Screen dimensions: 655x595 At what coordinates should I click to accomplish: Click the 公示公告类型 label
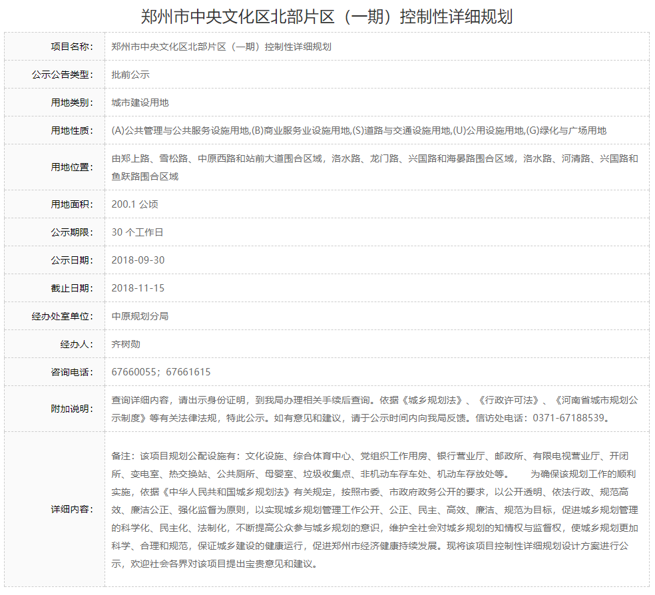tap(63, 75)
